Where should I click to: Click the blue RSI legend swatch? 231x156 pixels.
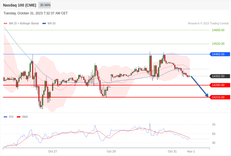tap(5, 117)
